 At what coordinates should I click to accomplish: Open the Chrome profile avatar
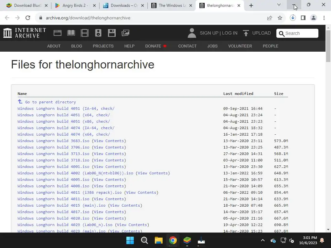tap(314, 18)
